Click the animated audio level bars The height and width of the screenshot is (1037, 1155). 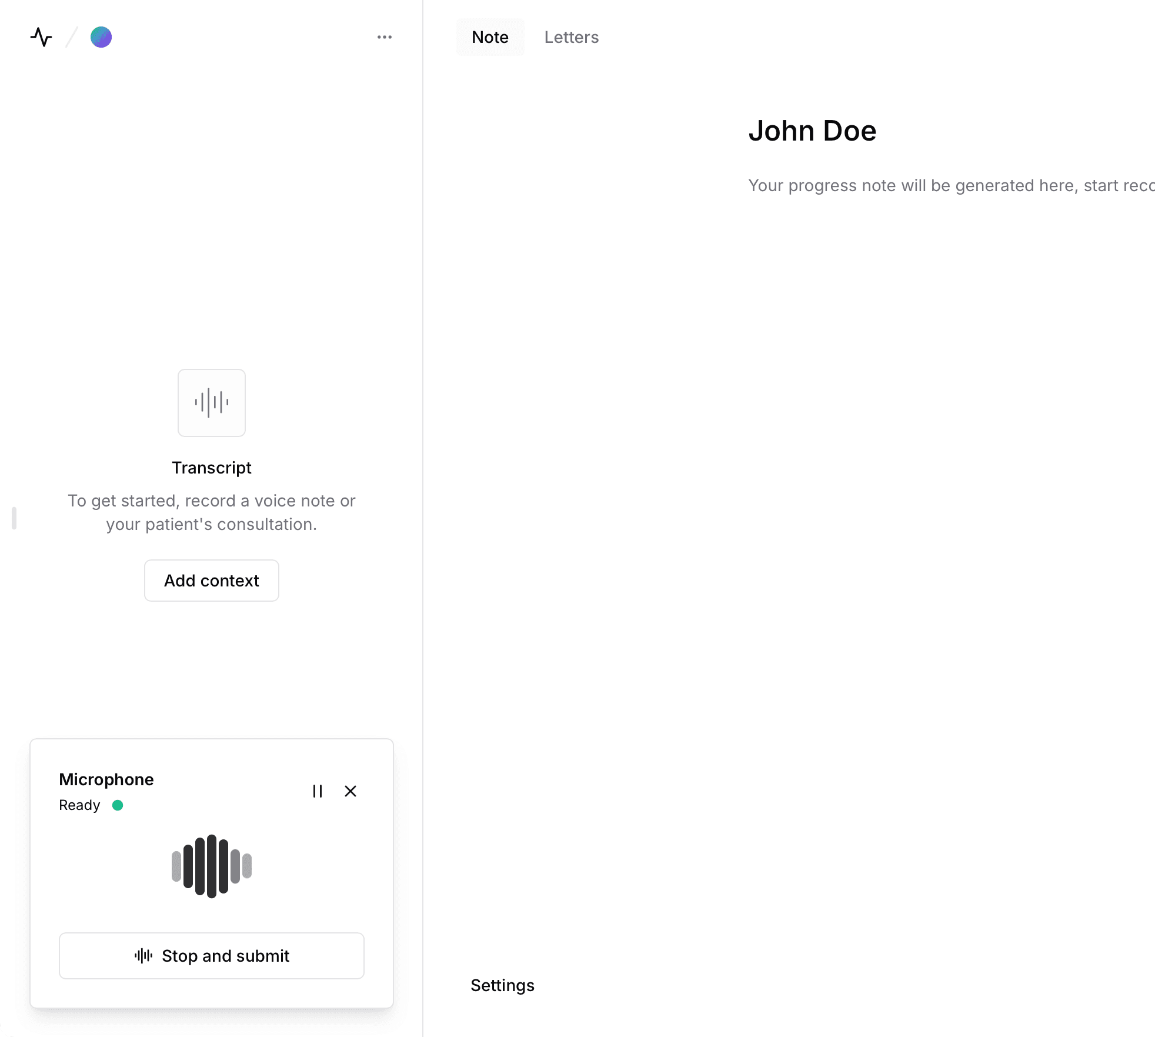pos(212,866)
